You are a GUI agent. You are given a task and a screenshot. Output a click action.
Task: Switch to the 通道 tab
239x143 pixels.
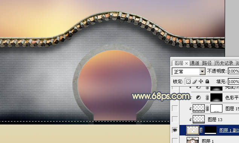coord(195,63)
